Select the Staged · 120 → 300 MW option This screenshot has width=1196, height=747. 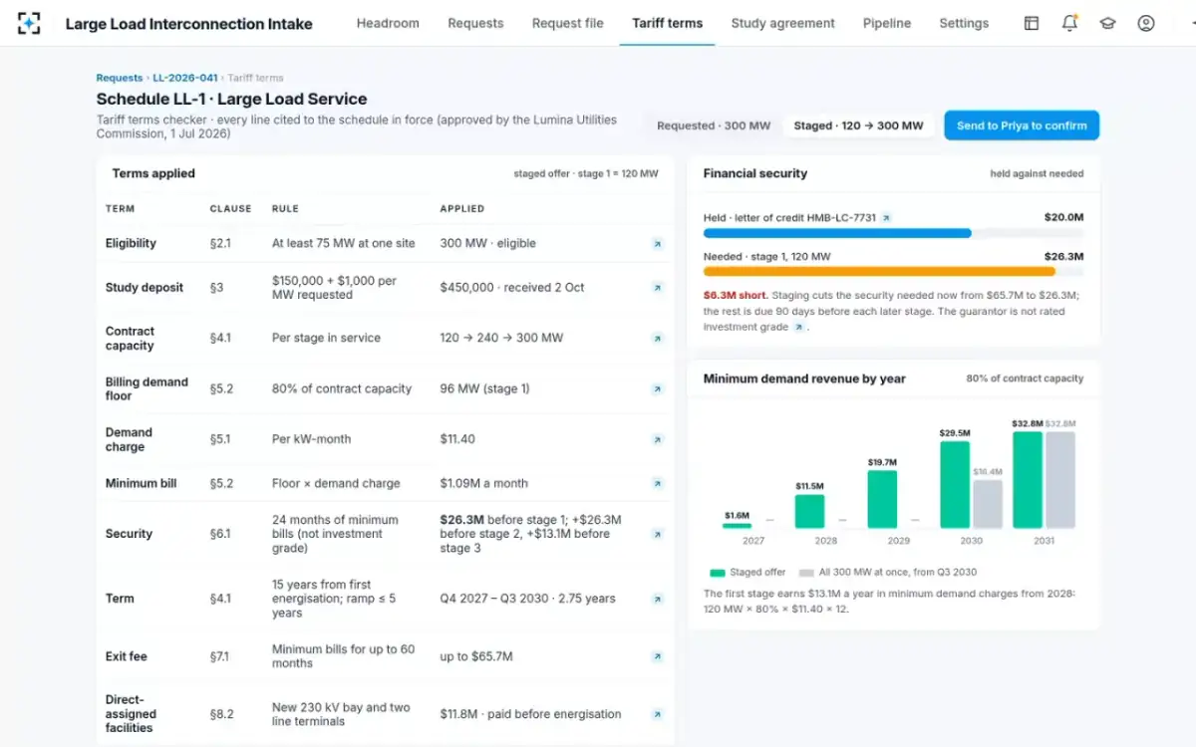[858, 125]
